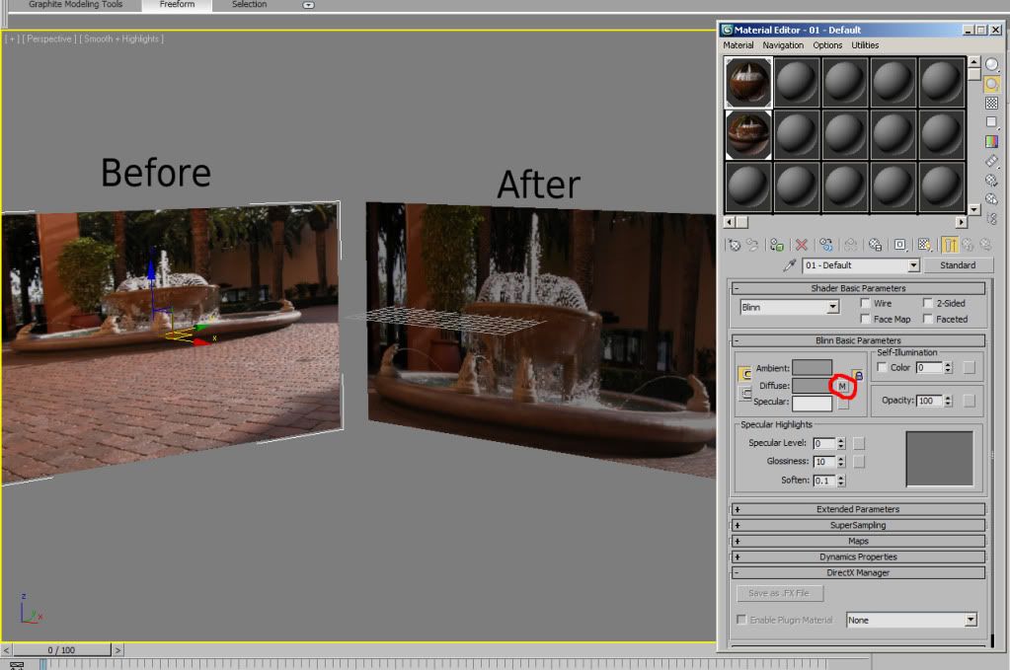Click the red X Reset Map icon
Image resolution: width=1010 pixels, height=670 pixels.
[x=802, y=245]
